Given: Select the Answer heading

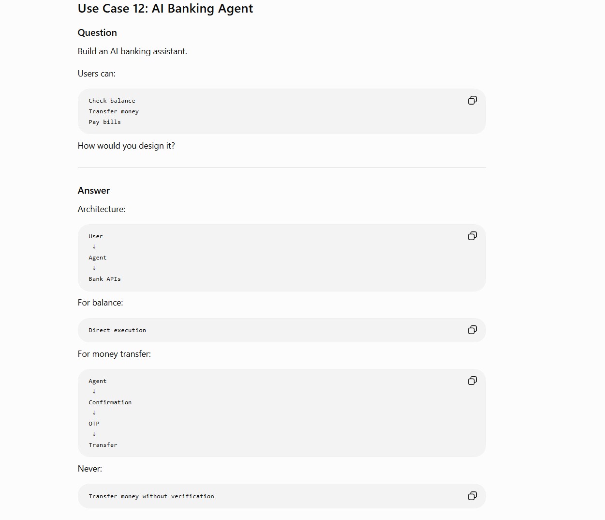Looking at the screenshot, I should pyautogui.click(x=94, y=191).
